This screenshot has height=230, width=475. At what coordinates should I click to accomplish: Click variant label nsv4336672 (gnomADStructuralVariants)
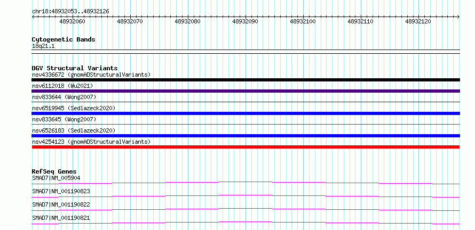pos(91,75)
